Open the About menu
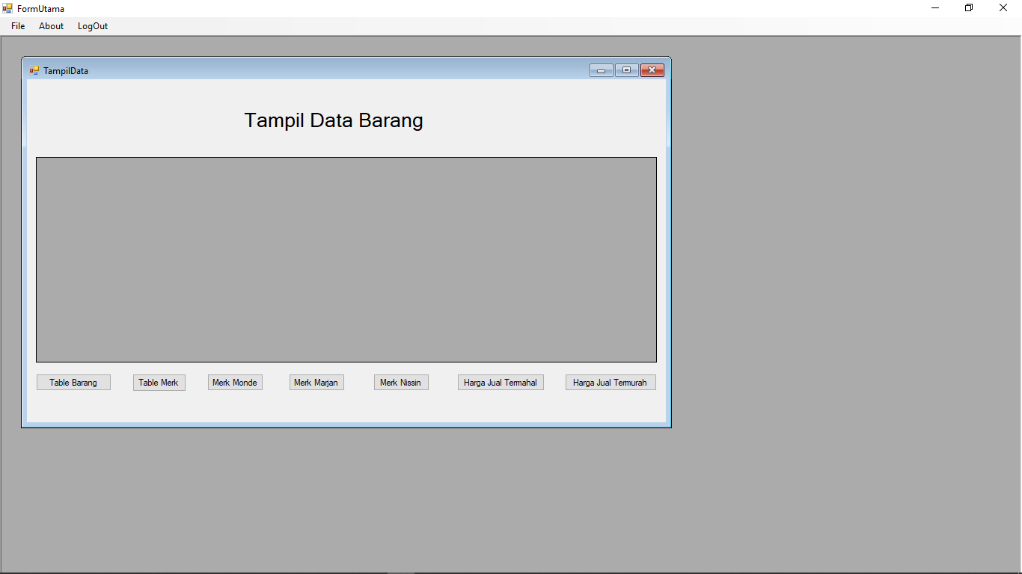This screenshot has width=1022, height=574. 51,25
